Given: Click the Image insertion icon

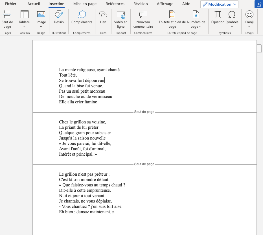Looking at the screenshot, I should (41, 14).
